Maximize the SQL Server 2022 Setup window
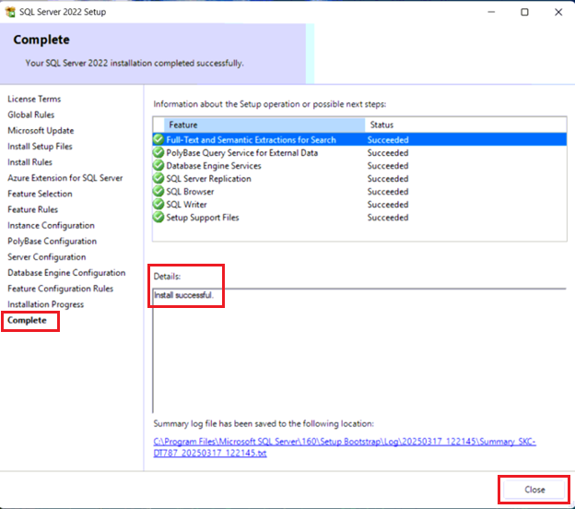575x509 pixels. pos(524,12)
